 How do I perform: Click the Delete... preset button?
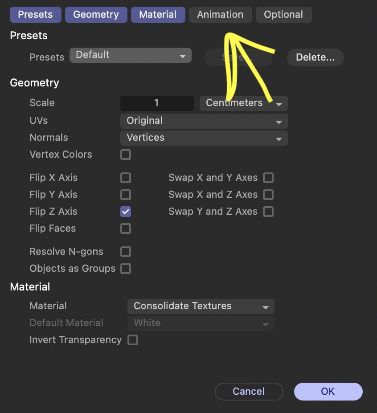316,57
